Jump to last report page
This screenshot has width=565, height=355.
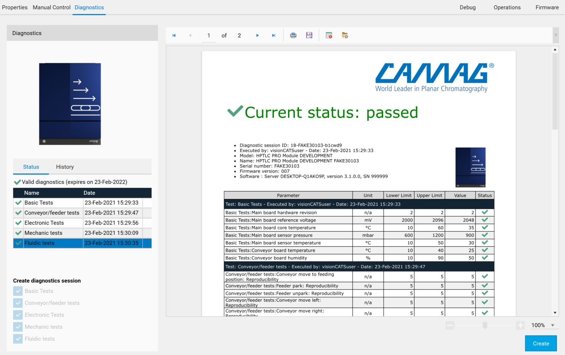point(274,35)
